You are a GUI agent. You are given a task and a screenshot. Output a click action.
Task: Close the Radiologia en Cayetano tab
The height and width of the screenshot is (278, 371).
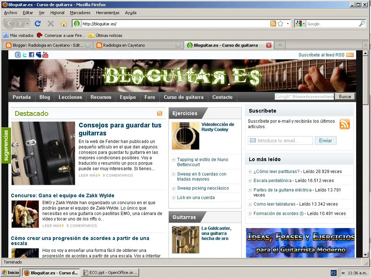pos(178,45)
